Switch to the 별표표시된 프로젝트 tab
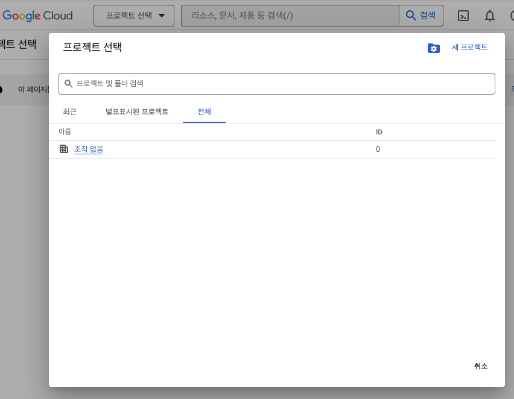The width and height of the screenshot is (514, 399). coord(137,112)
